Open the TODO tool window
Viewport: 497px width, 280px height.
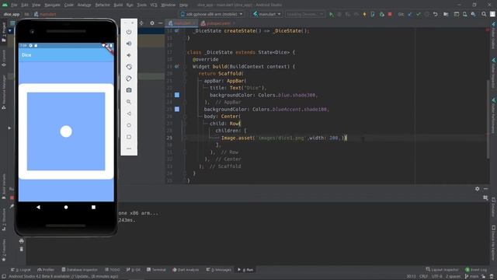click(x=113, y=270)
